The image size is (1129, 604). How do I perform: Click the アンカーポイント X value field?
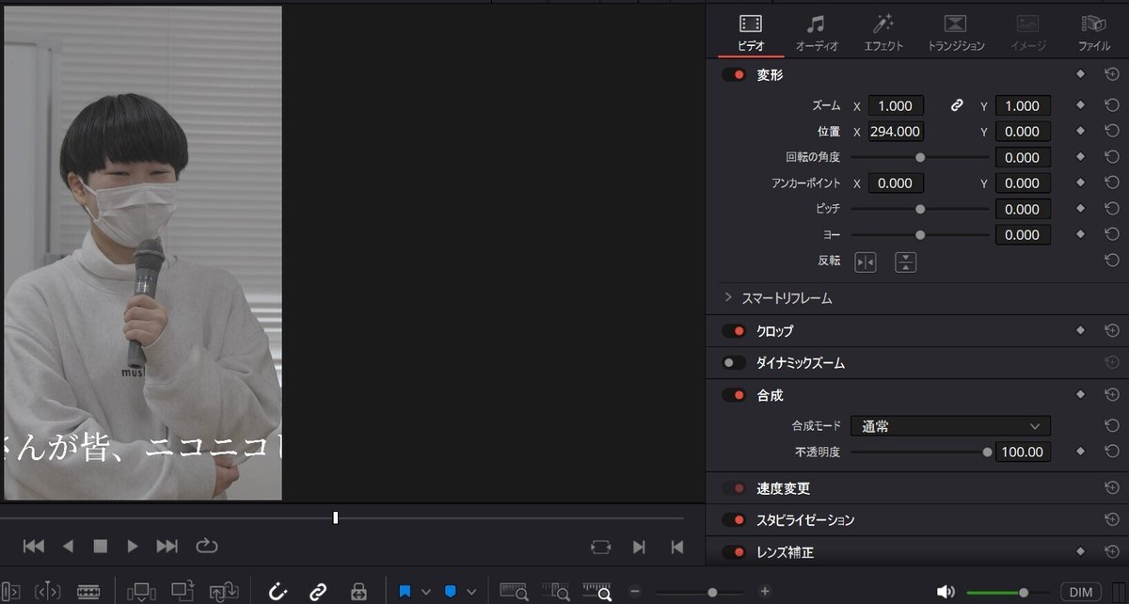click(x=895, y=183)
